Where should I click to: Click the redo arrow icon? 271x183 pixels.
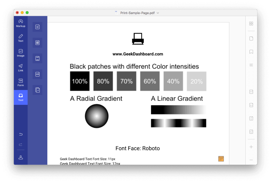tap(21, 145)
